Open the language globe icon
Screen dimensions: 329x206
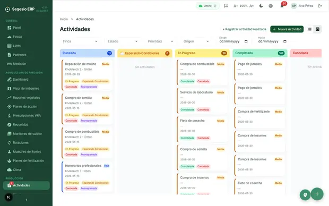[x=271, y=6]
